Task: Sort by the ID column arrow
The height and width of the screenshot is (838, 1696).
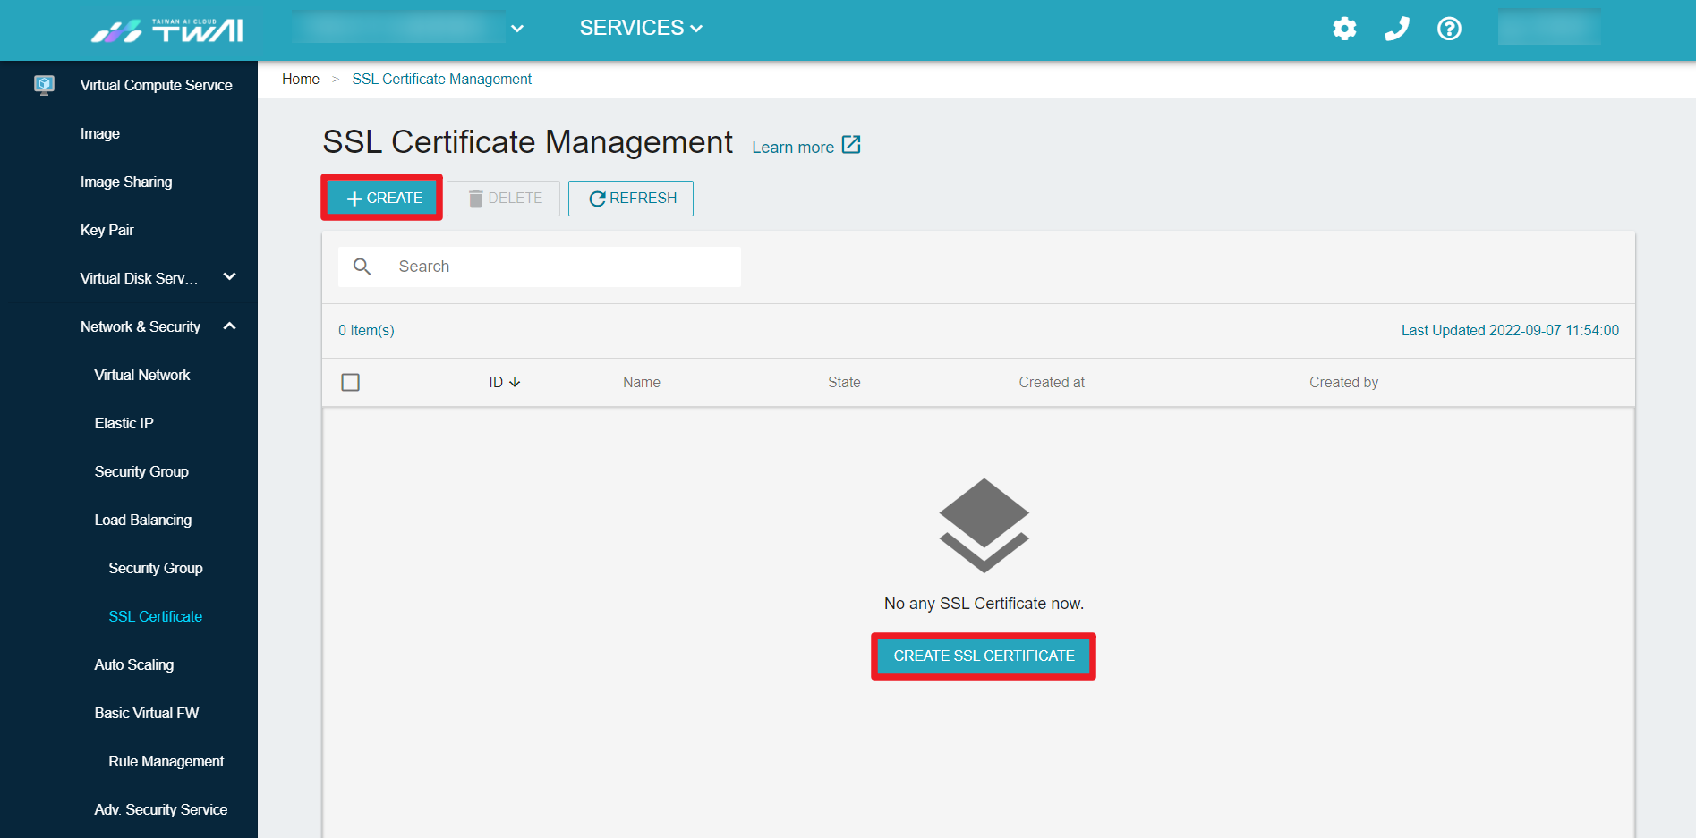Action: click(x=515, y=382)
